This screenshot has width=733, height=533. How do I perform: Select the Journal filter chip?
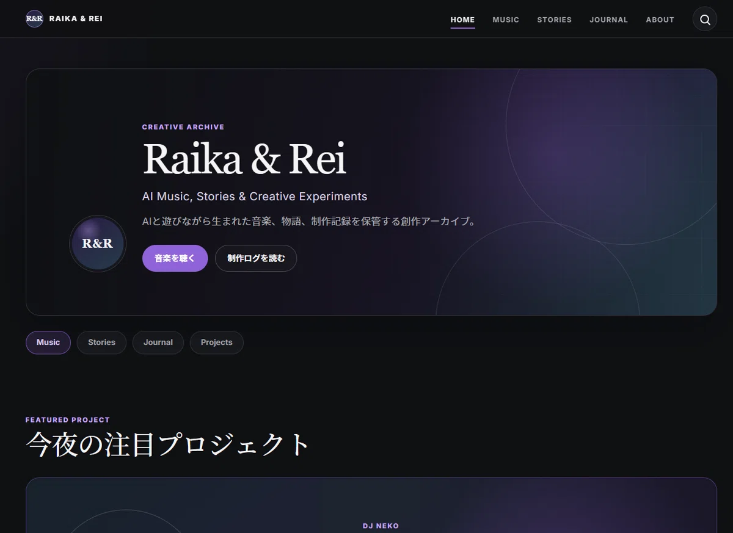[158, 343]
